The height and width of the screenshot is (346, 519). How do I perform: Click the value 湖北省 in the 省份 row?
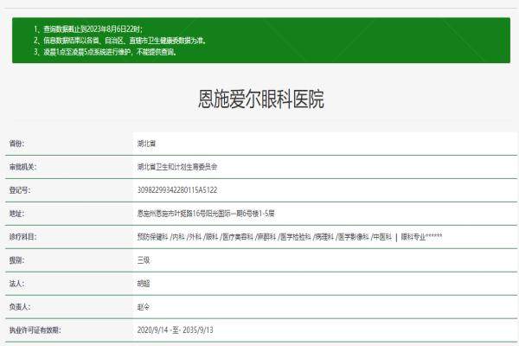[x=147, y=144]
